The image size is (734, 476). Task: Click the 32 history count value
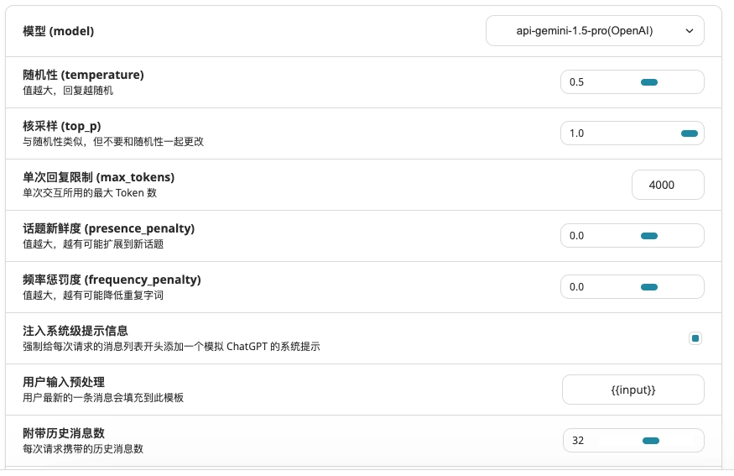pos(578,441)
